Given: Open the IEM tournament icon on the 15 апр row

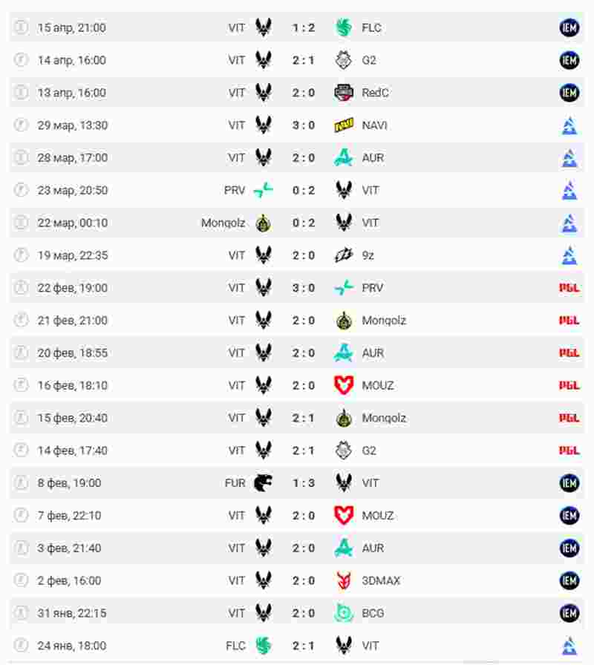Looking at the screenshot, I should point(569,28).
